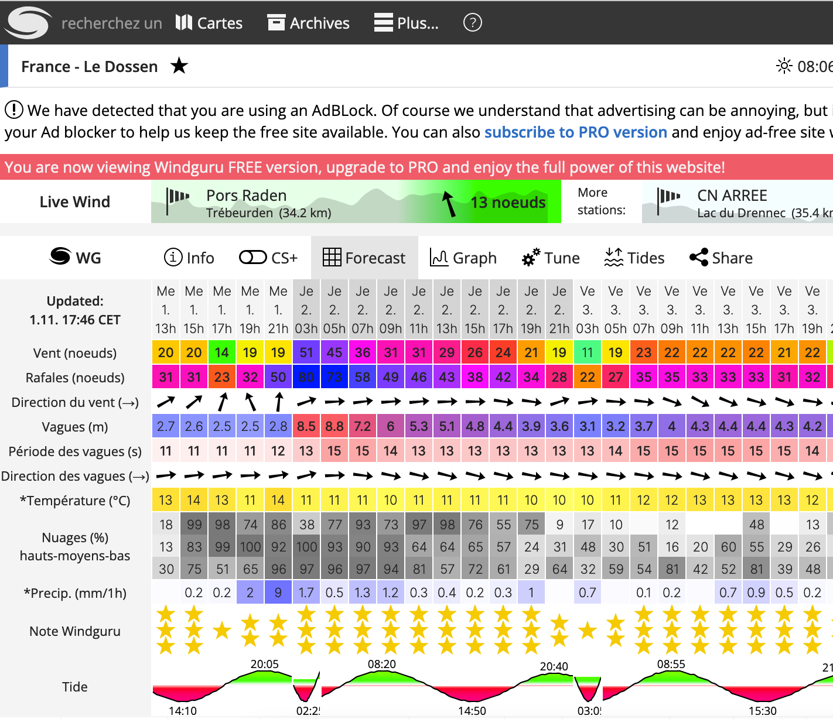Click the 13 noeuds live wind reading
Viewport: 833px width, 719px height.
click(x=508, y=203)
